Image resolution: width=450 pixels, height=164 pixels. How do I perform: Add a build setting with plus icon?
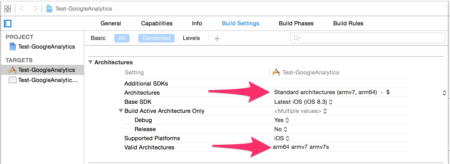[217, 39]
